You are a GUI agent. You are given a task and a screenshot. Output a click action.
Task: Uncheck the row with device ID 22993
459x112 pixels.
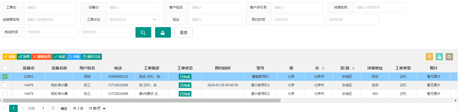pos(5,77)
